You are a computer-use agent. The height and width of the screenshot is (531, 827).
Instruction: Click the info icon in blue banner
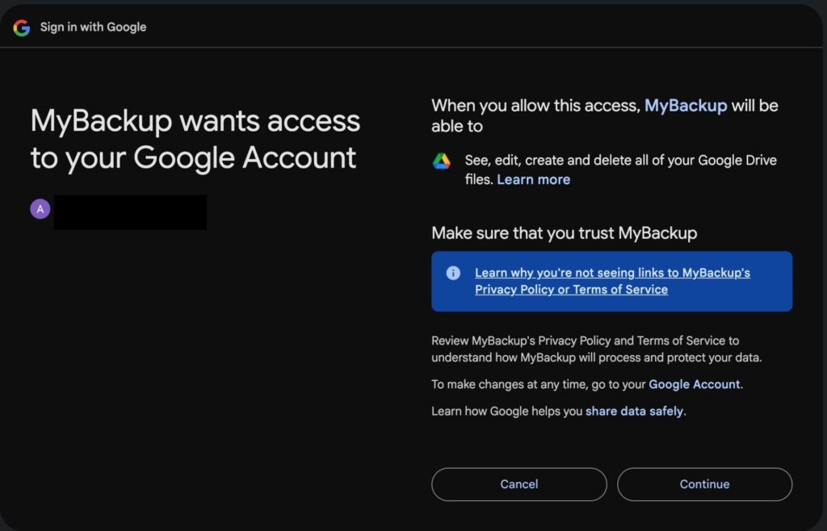(453, 273)
